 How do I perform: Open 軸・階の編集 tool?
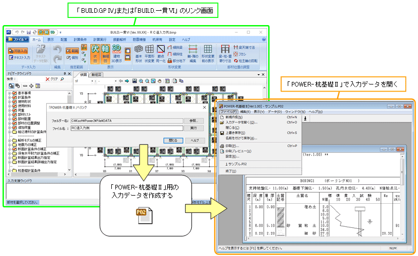193,54
